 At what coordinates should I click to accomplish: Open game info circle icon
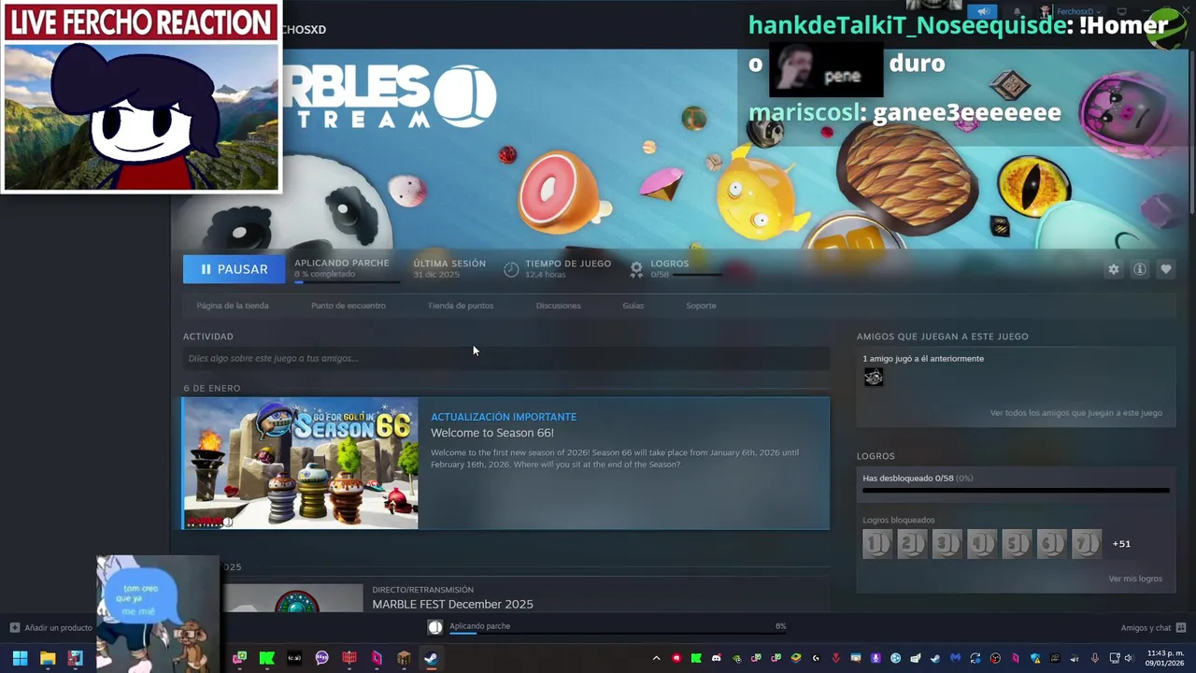click(x=1139, y=269)
